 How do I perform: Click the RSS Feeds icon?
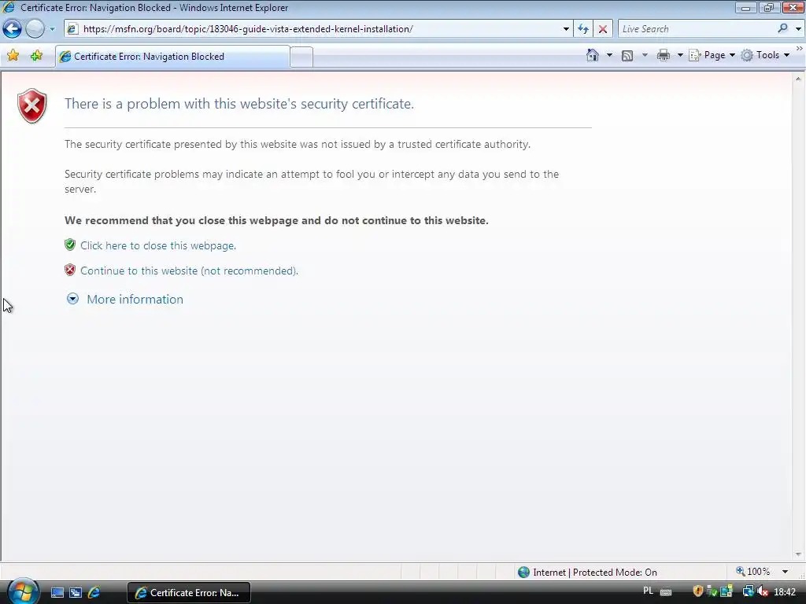tap(627, 56)
